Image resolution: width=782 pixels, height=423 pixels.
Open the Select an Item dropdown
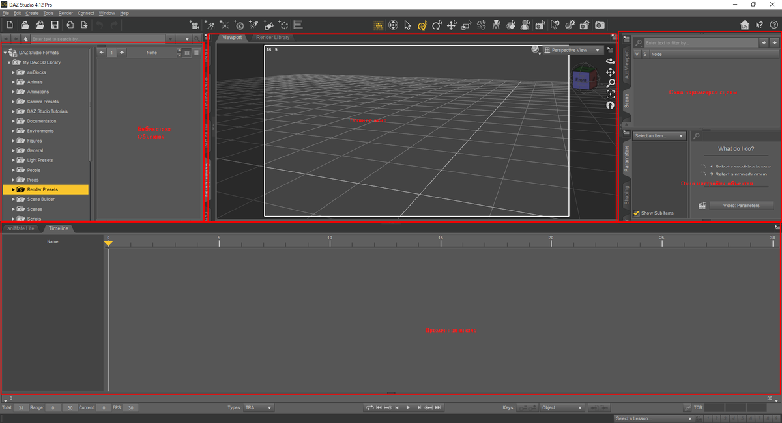point(659,136)
